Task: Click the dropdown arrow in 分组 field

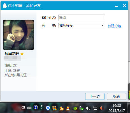Action: tap(102, 26)
